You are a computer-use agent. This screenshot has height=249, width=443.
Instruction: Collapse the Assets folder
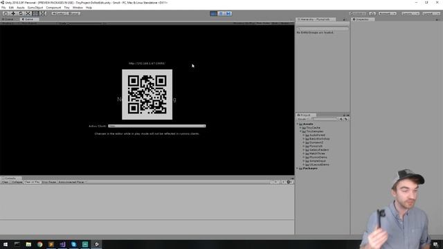[x=298, y=124]
